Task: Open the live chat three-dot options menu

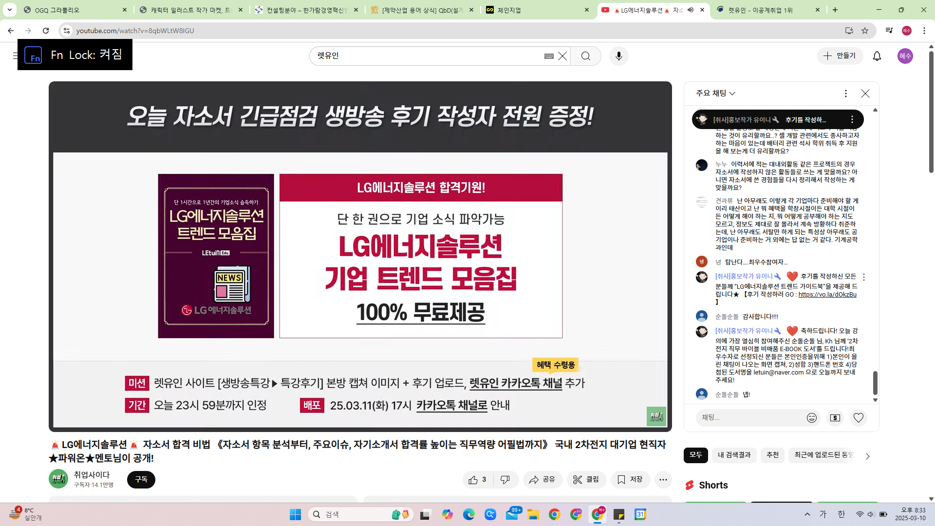Action: (x=845, y=93)
